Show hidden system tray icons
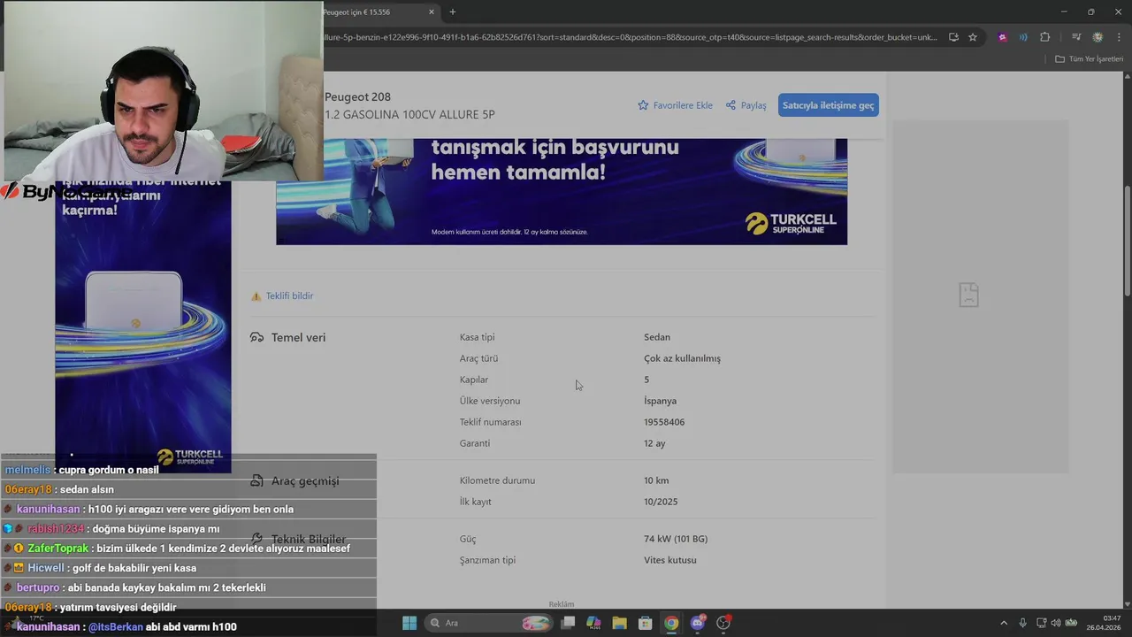 pyautogui.click(x=1004, y=623)
